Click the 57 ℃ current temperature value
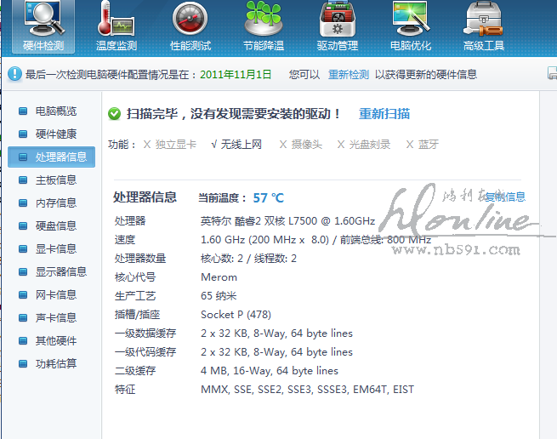This screenshot has width=557, height=439. (269, 198)
